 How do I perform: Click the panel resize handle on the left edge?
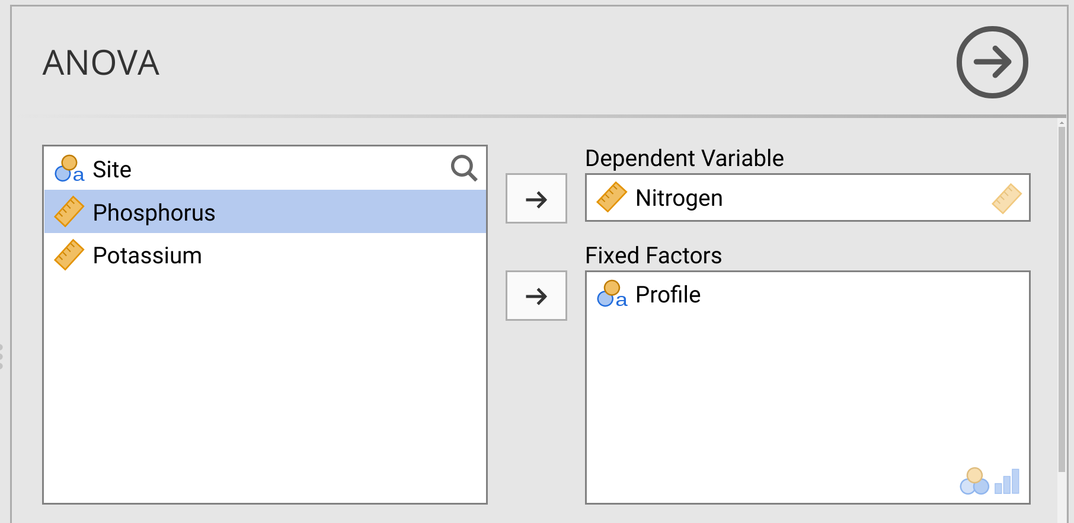[2, 356]
